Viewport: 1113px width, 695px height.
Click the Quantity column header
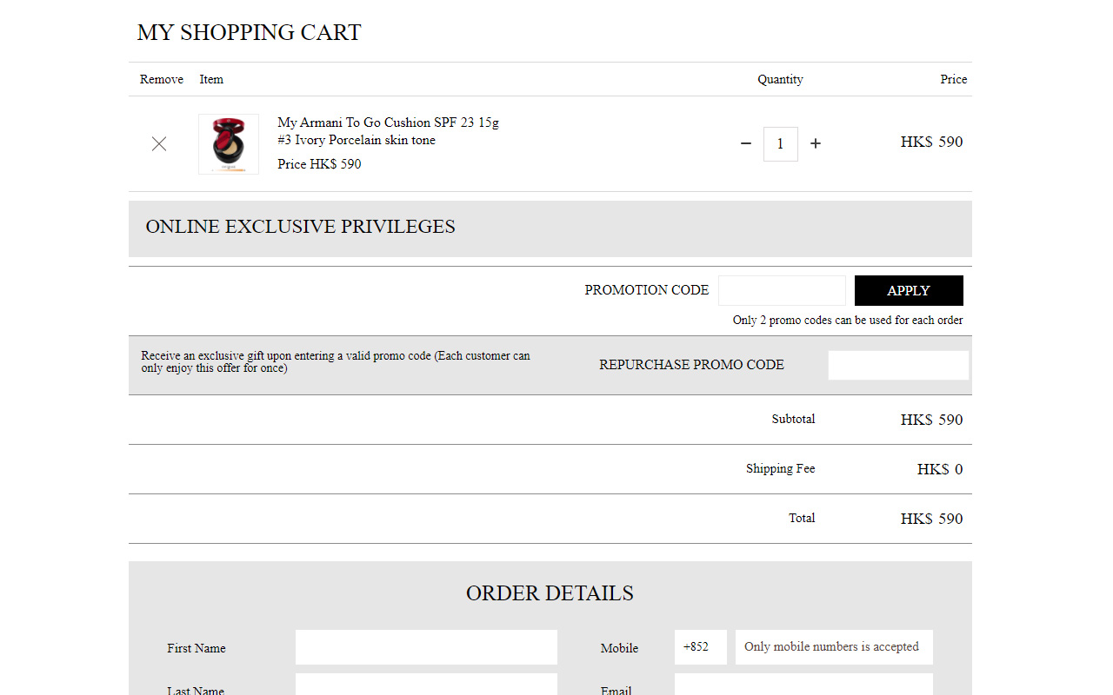[780, 79]
